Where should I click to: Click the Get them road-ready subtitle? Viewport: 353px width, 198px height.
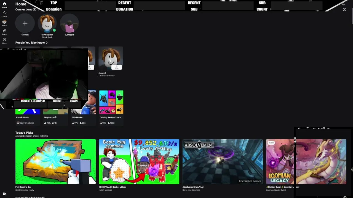click(x=25, y=190)
